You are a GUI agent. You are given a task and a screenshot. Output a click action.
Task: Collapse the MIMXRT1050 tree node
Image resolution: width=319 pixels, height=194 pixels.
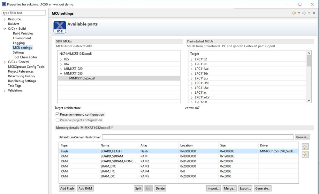pos(61,74)
